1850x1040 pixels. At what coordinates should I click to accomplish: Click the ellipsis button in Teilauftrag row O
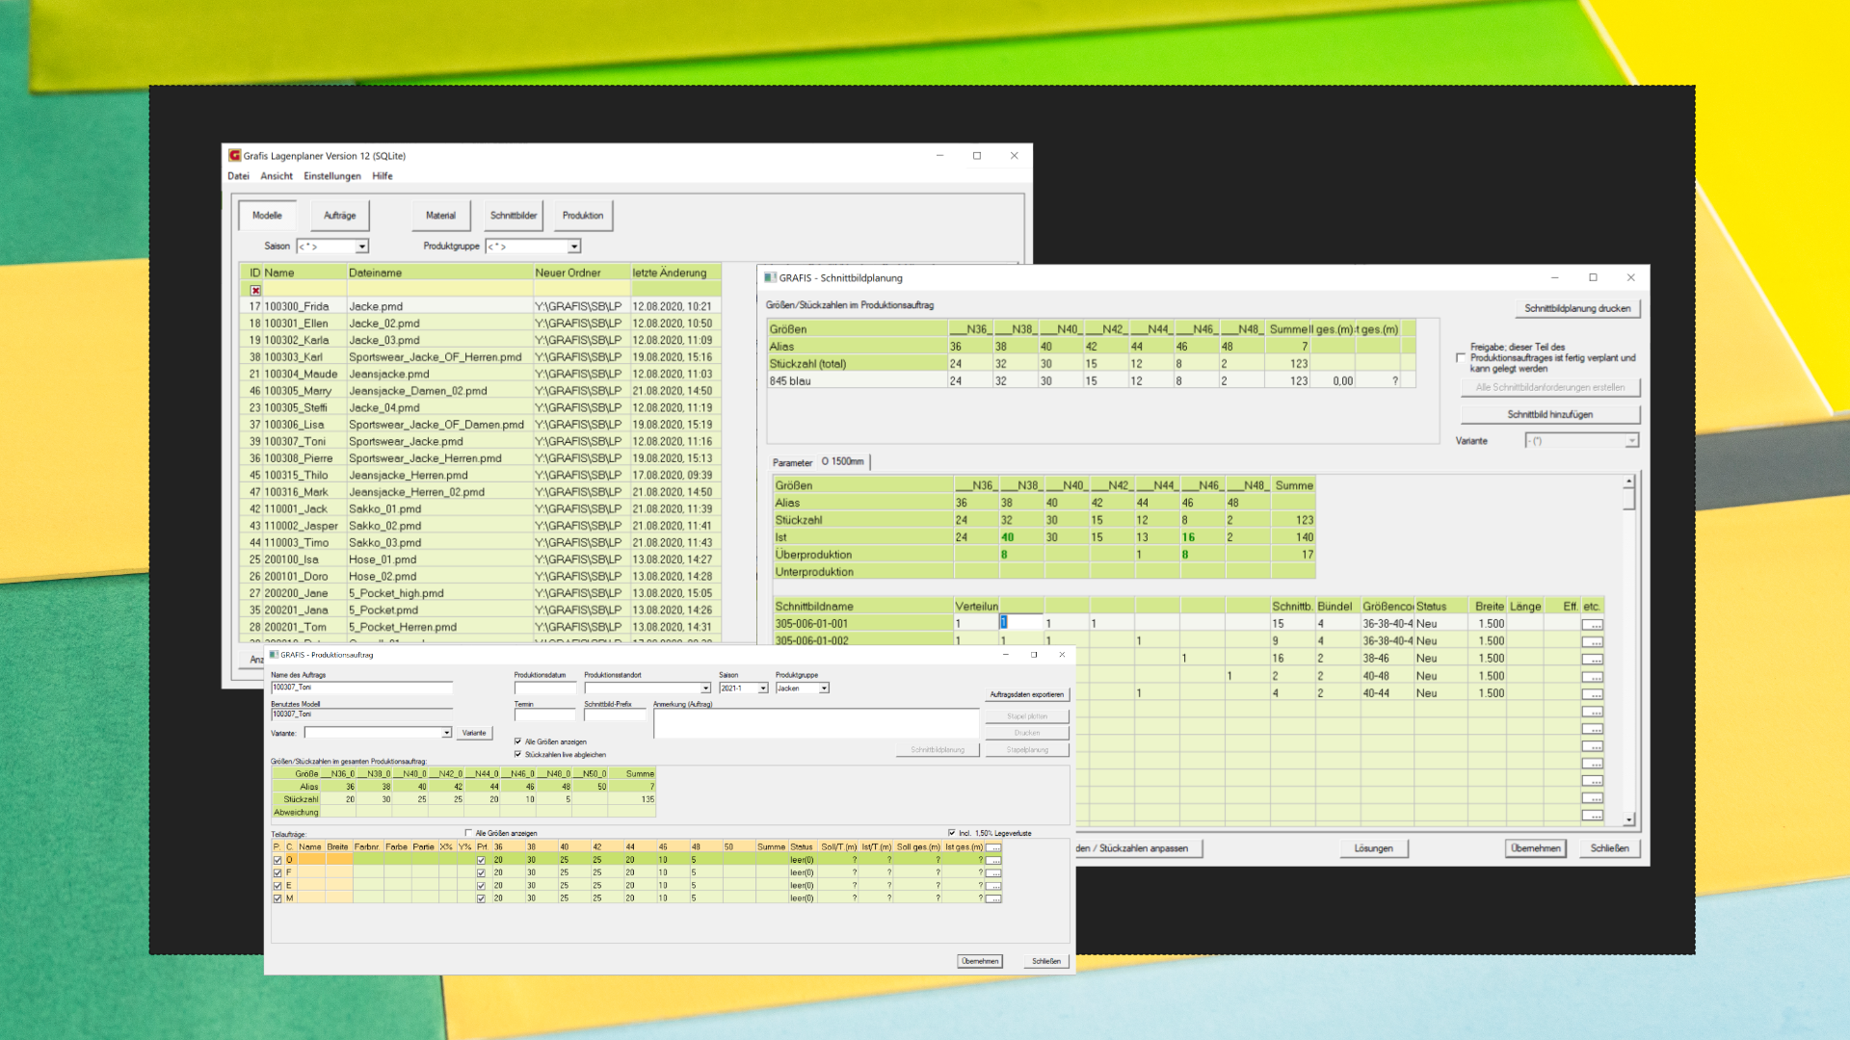993,860
